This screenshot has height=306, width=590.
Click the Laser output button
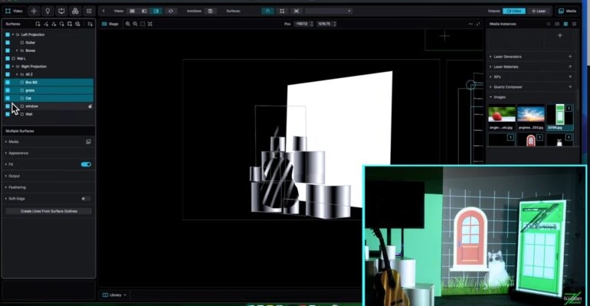[x=539, y=11]
